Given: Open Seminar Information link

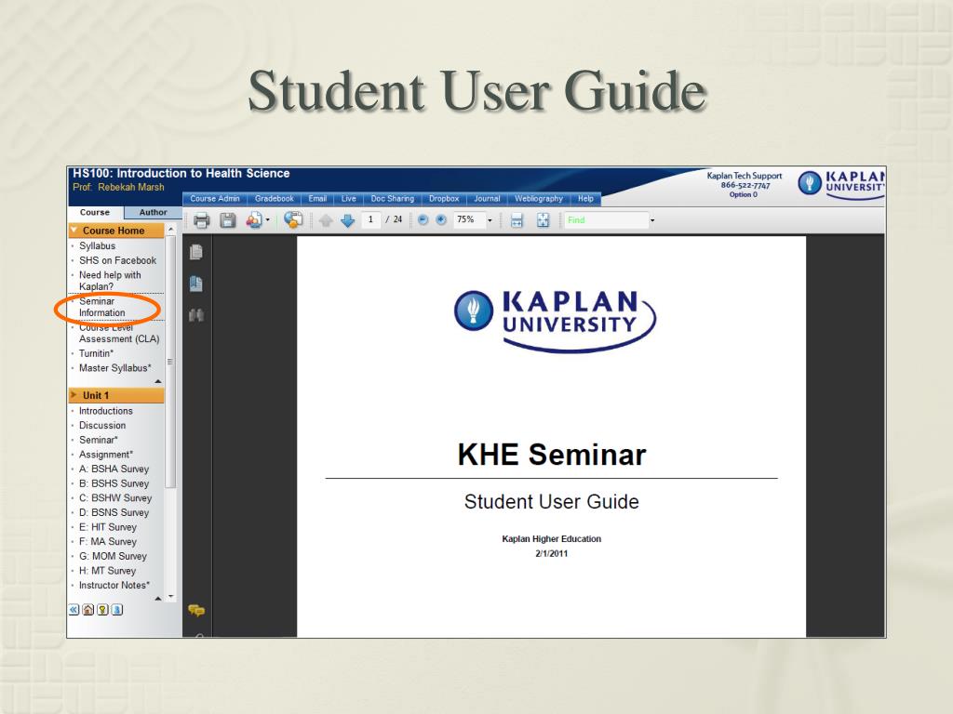Looking at the screenshot, I should point(102,307).
